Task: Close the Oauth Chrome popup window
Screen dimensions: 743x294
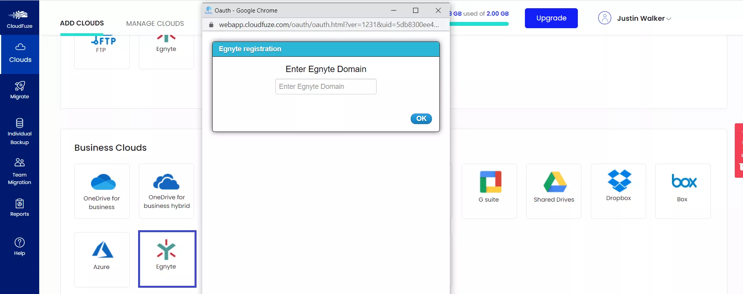Action: [x=438, y=11]
